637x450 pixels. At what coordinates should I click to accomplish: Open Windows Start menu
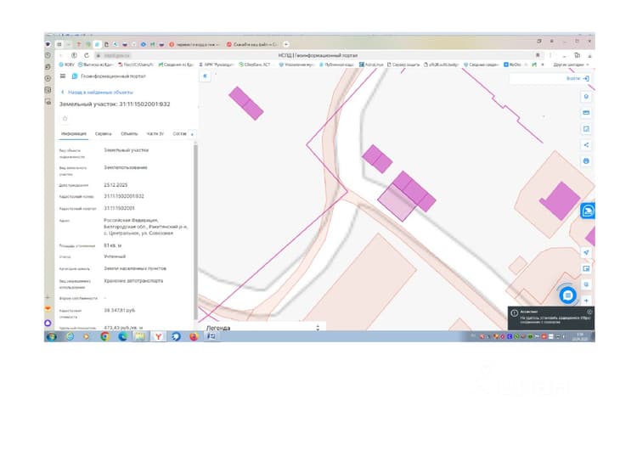point(52,337)
